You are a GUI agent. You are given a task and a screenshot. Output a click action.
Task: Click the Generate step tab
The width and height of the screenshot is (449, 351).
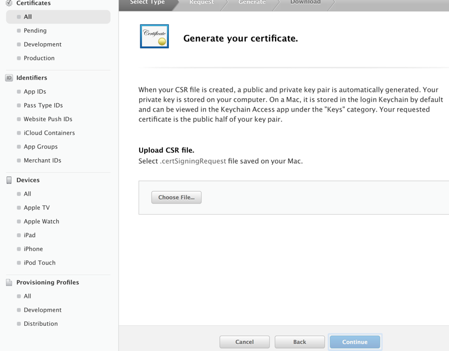pos(252,3)
